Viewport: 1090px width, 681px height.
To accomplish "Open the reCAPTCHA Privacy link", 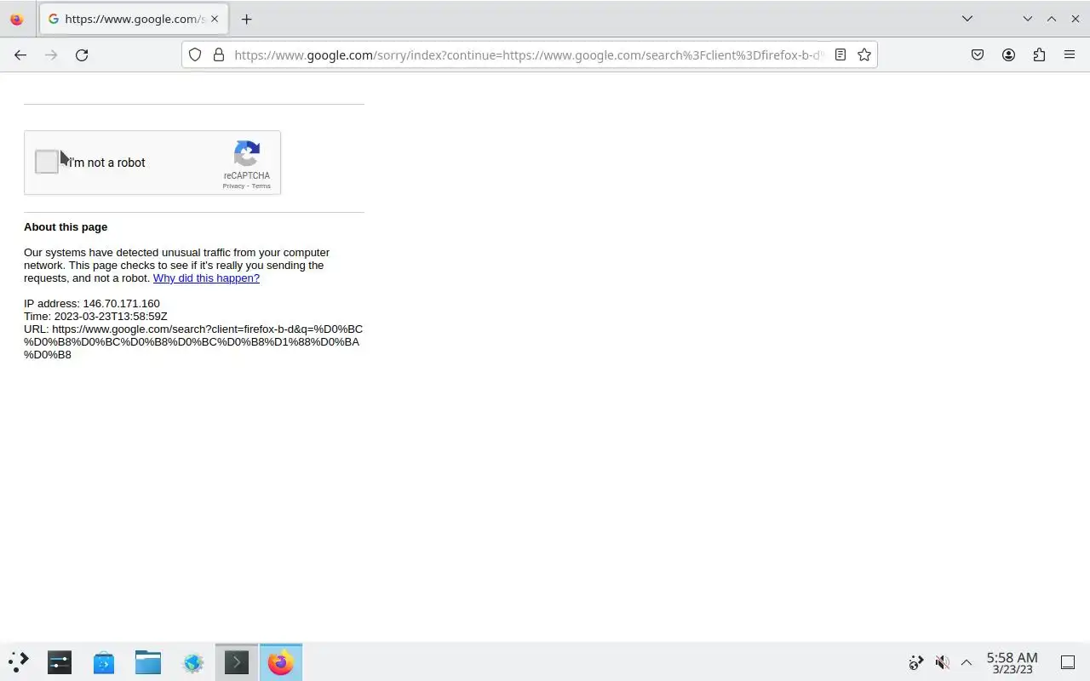I will [x=233, y=186].
